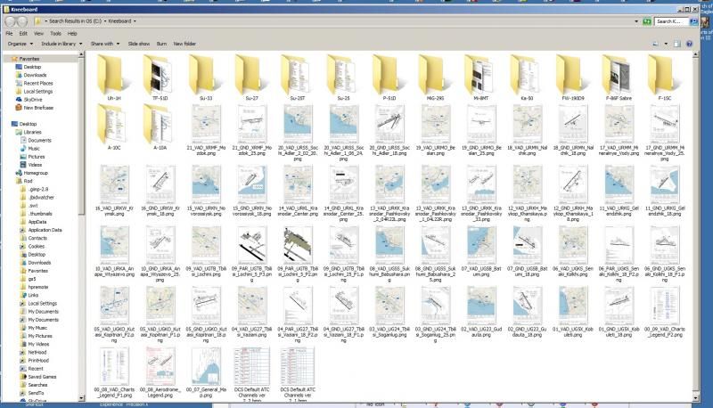Image resolution: width=713 pixels, height=408 pixels.
Task: Open the View menu
Action: pos(38,34)
